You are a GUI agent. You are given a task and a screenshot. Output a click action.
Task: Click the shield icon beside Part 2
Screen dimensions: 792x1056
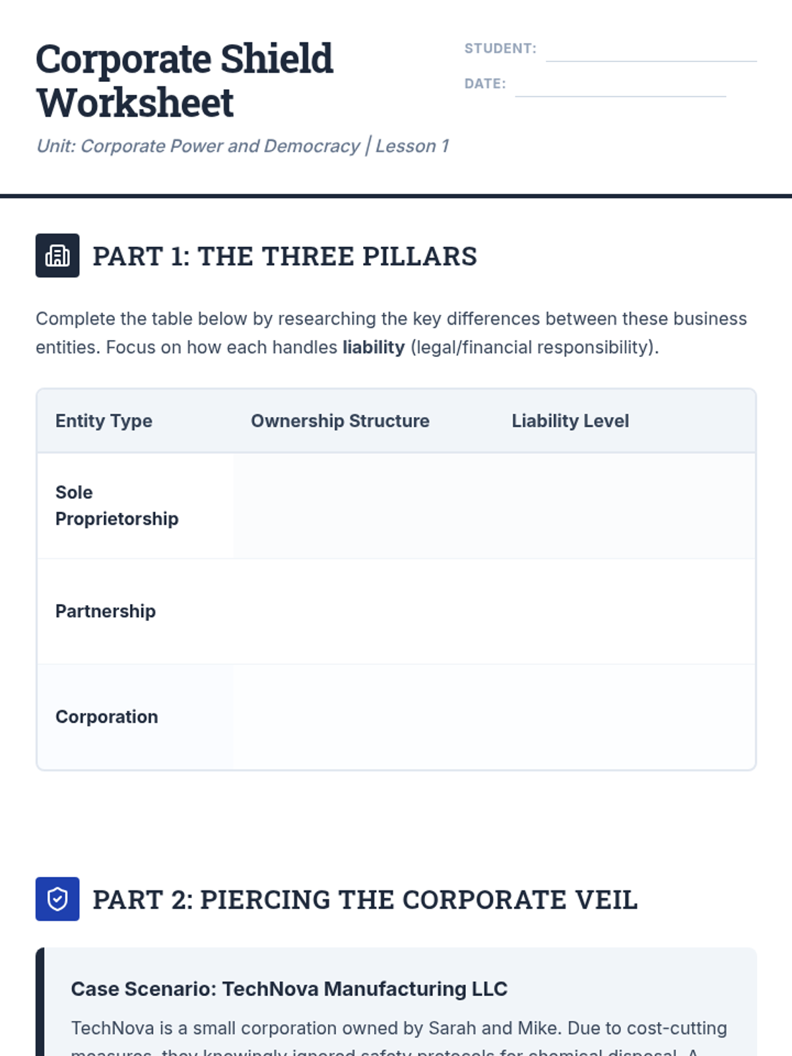click(57, 899)
